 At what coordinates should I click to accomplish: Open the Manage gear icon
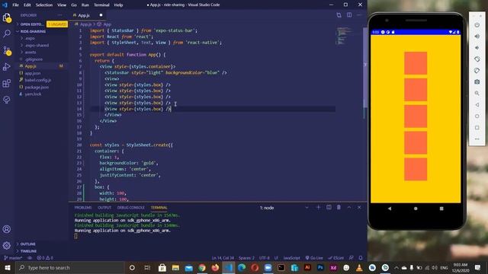7,245
